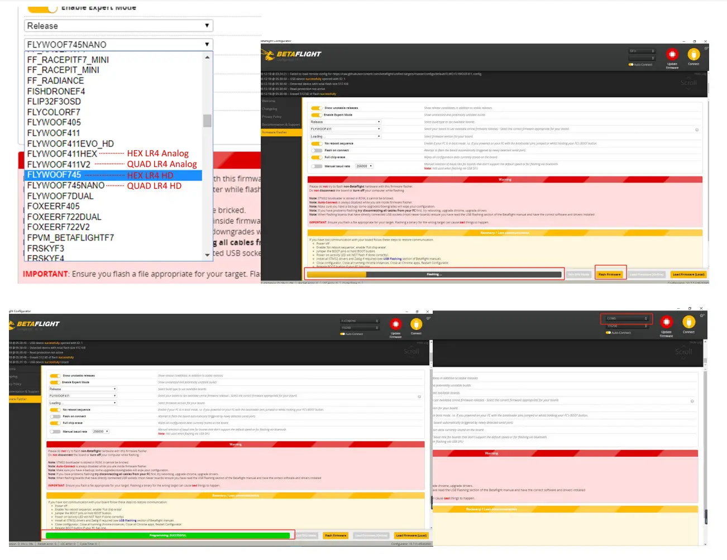Image resolution: width=727 pixels, height=560 pixels.
Task: Open DFU port dropdown in flashing-progress window
Action: click(x=642, y=51)
